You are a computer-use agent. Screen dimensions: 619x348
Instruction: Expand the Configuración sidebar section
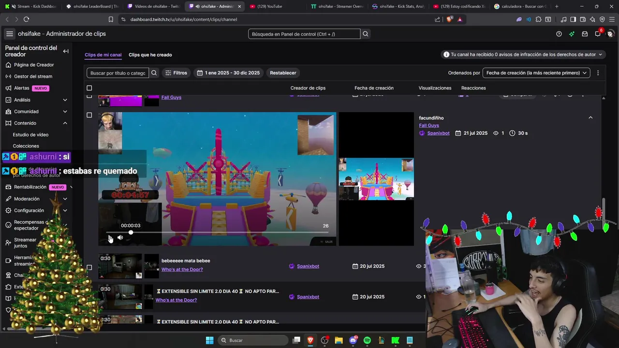[65, 211]
